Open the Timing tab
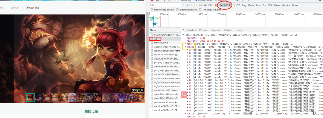 pyautogui.click(x=239, y=30)
